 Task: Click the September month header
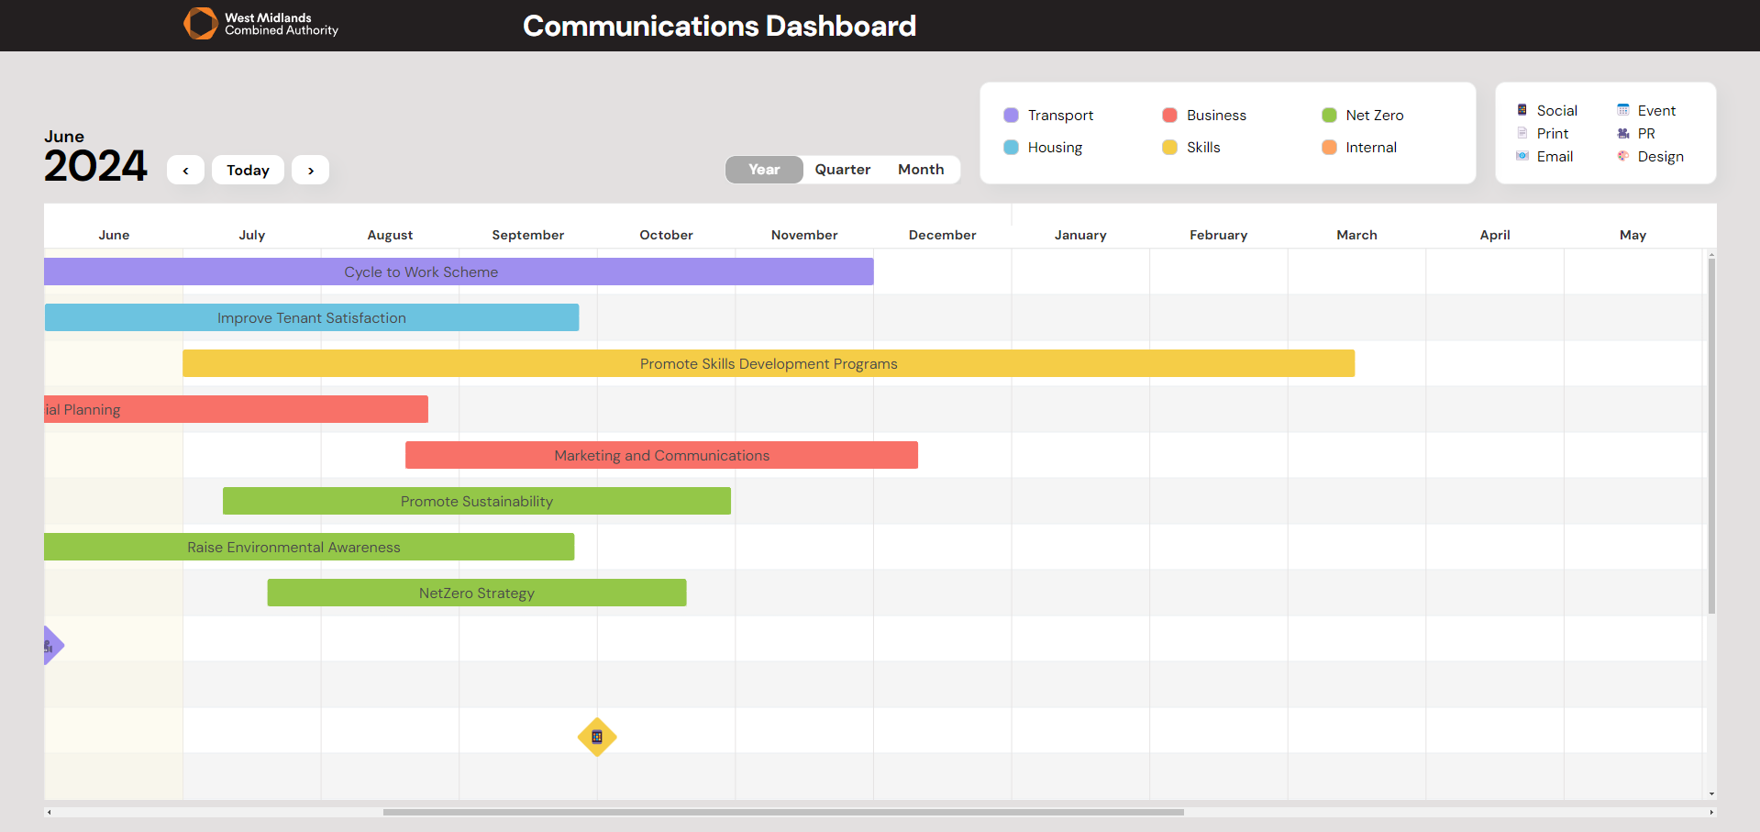[x=528, y=235]
